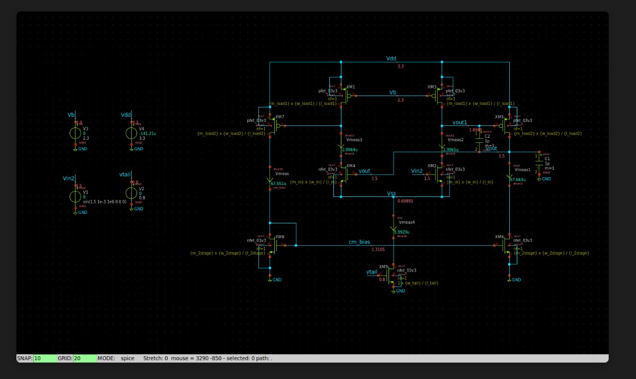
Task: Click the SNAP value input field
Action: 44,358
